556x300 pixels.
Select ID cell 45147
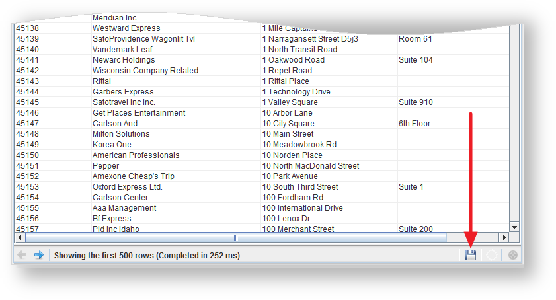click(x=53, y=124)
